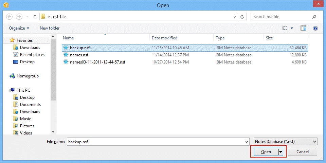The image size is (326, 163).
Task: Click Favorites star icon
Action: click(x=12, y=40)
